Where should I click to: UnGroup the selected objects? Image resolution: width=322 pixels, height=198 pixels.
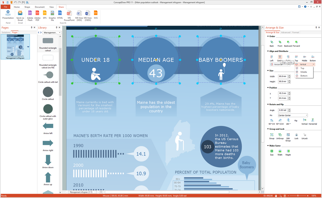[280, 136]
